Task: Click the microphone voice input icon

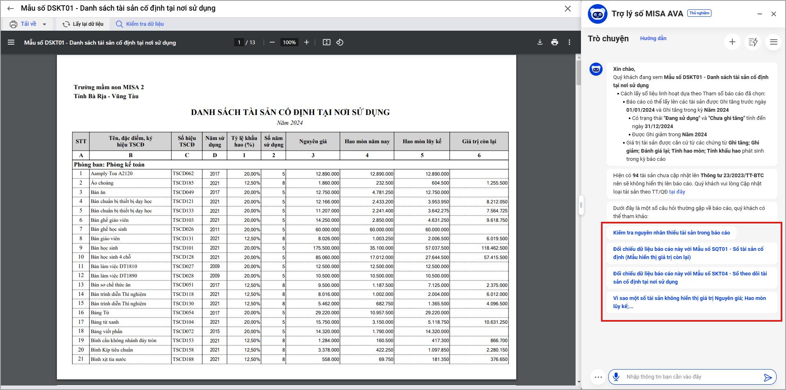Action: [x=616, y=376]
